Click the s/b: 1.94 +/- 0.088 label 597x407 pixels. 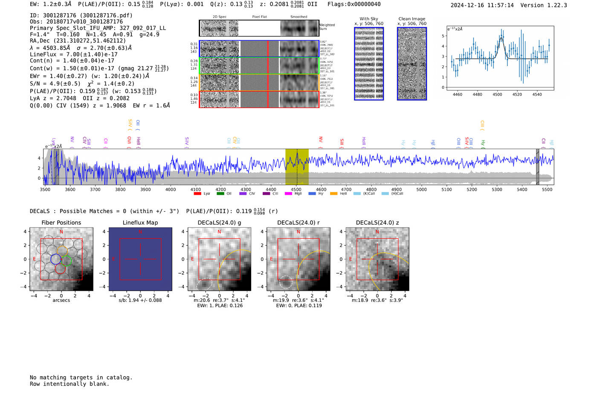point(140,300)
